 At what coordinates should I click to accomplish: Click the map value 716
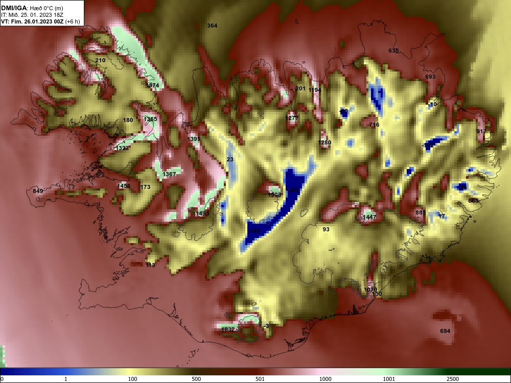click(x=375, y=125)
